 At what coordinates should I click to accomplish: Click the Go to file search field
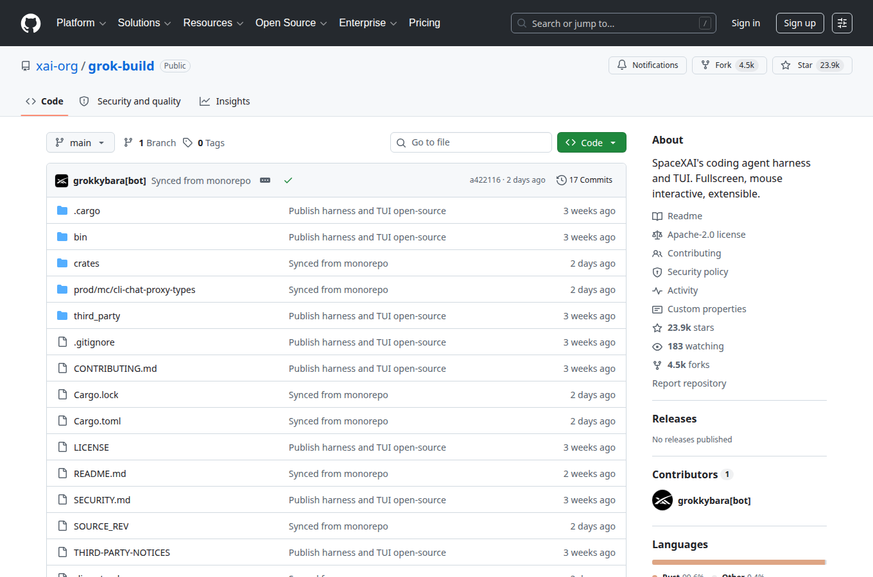(x=471, y=142)
